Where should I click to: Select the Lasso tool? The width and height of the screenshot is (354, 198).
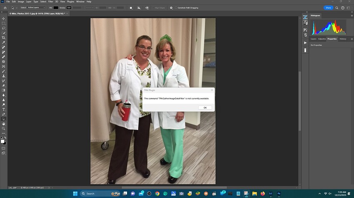[x=3, y=28]
